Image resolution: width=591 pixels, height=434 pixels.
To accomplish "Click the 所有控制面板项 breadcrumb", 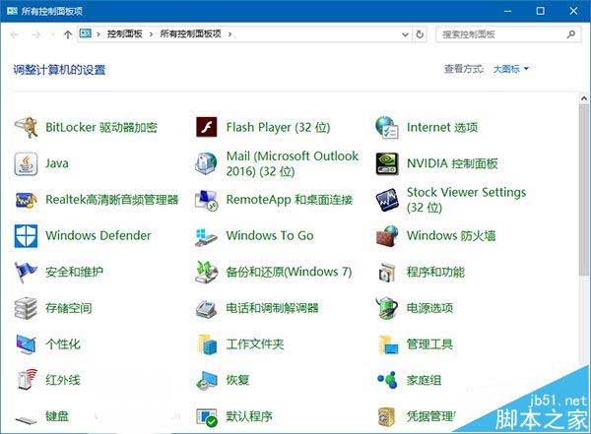I will [190, 33].
